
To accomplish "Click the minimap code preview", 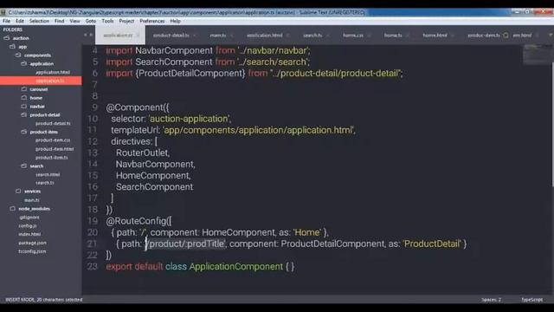I will (x=537, y=54).
